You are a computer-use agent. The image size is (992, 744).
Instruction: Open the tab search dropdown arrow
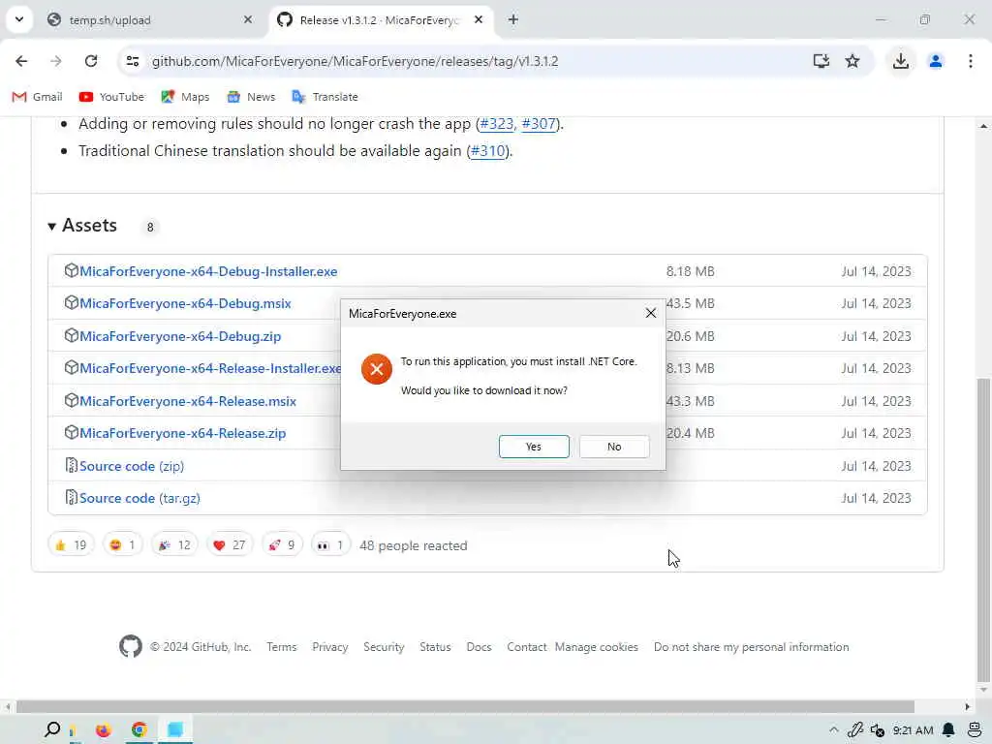coord(19,19)
